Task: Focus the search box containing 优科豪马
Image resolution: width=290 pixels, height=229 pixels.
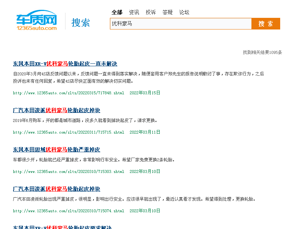Action: [x=181, y=24]
